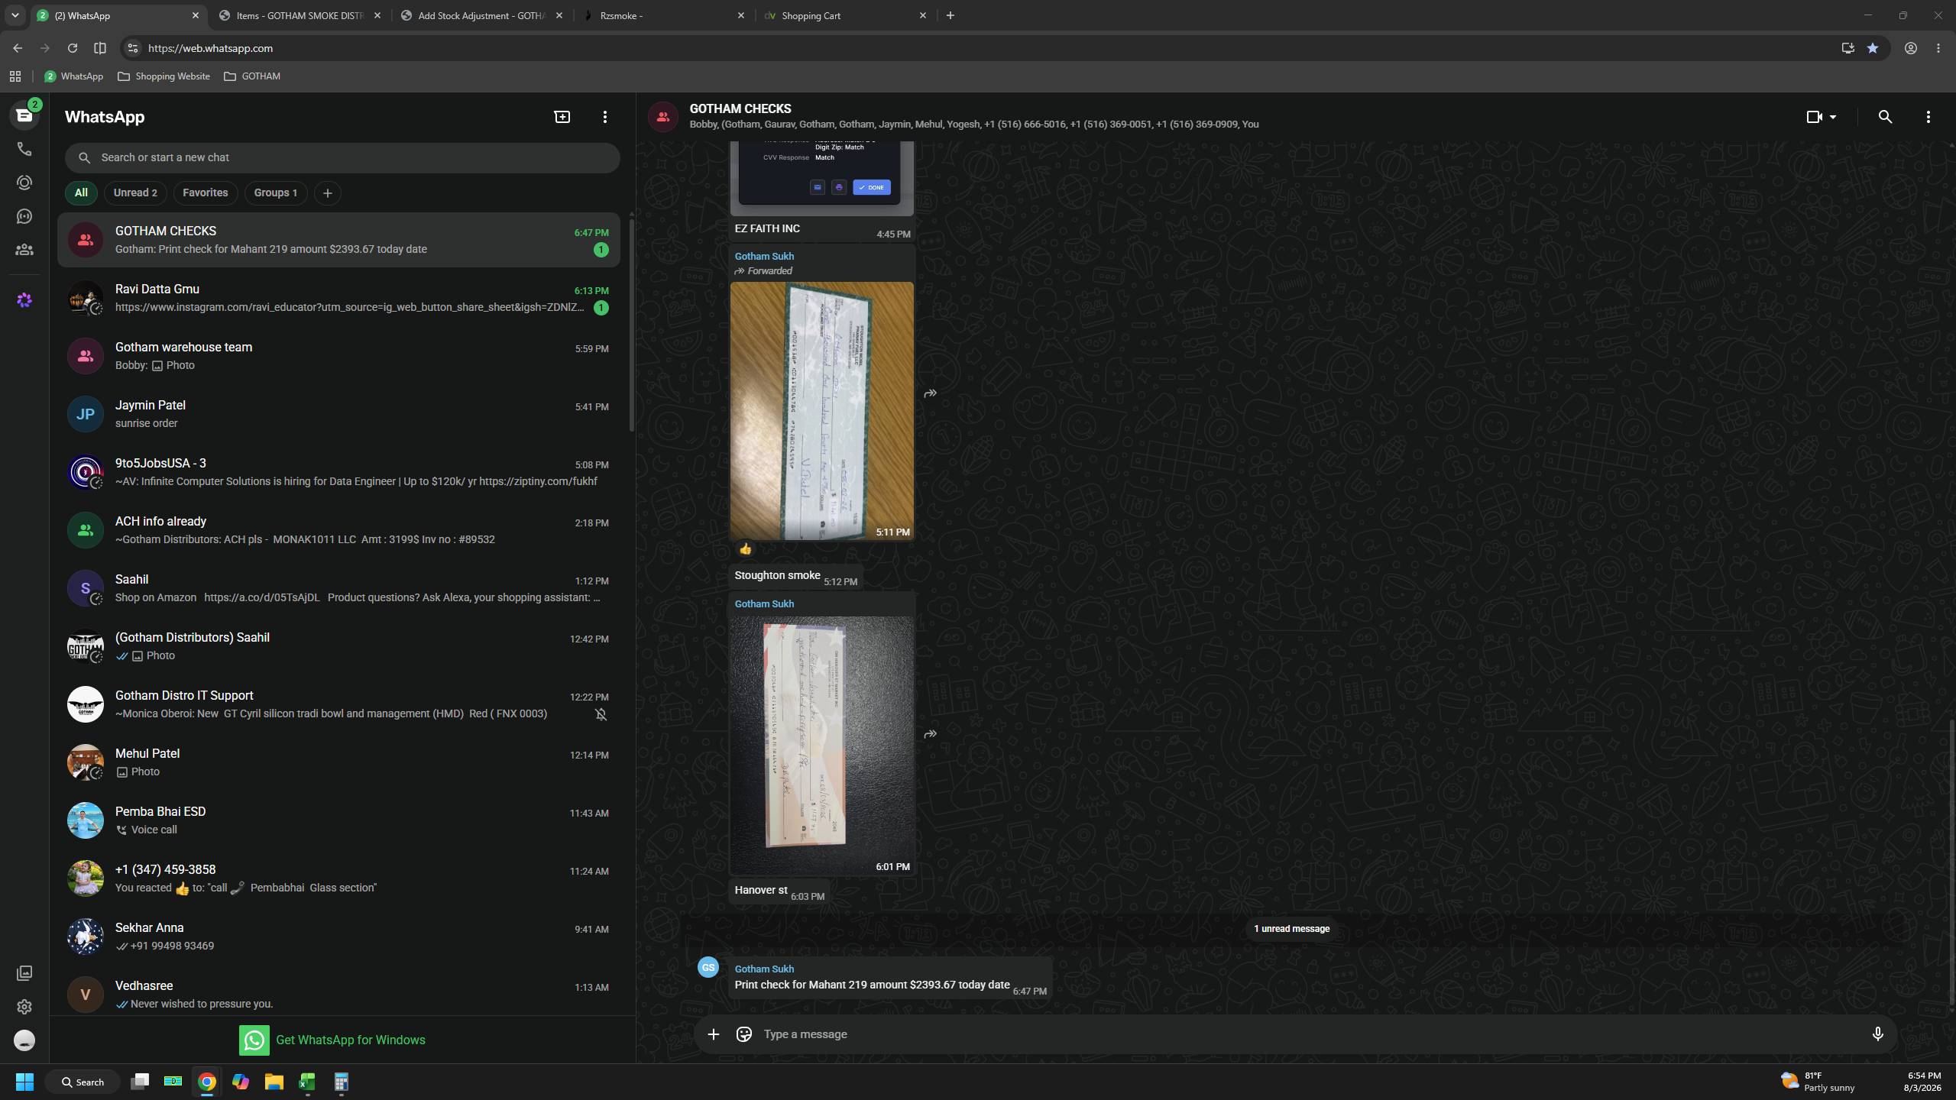Open the Communities icon

click(x=24, y=250)
